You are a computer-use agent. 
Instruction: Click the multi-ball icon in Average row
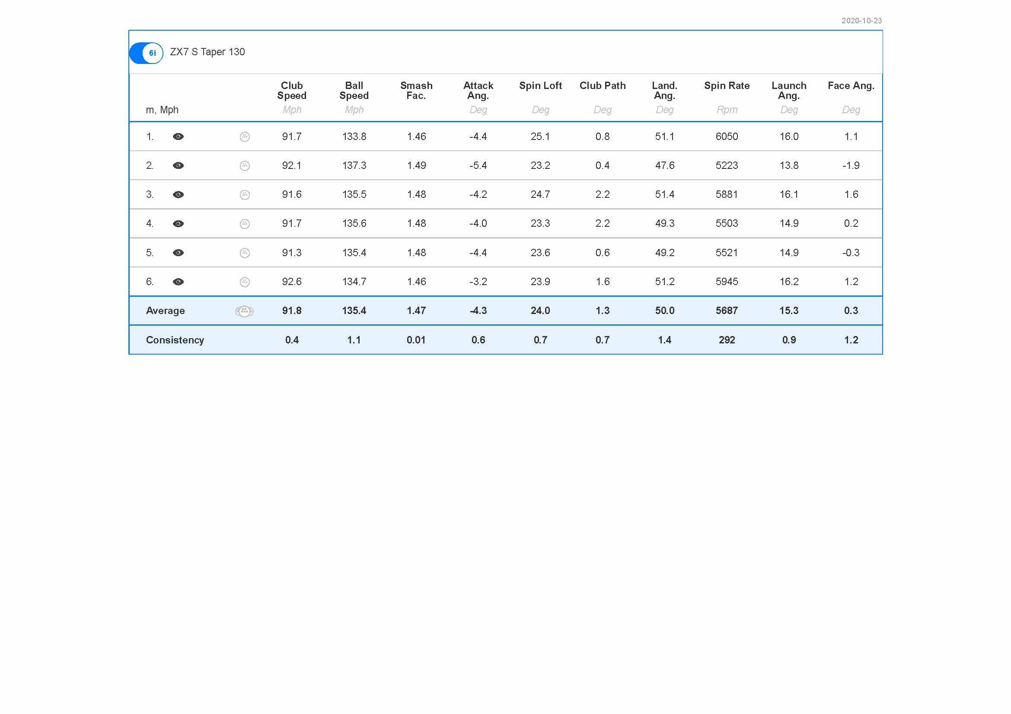[244, 311]
